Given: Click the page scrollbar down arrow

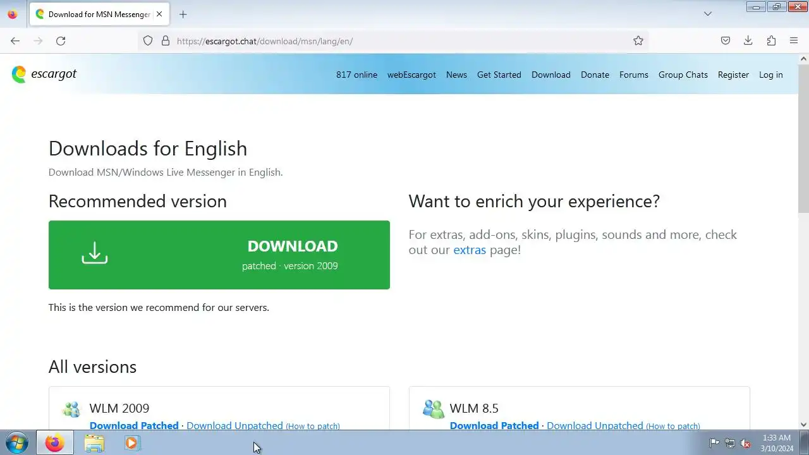Looking at the screenshot, I should (804, 425).
